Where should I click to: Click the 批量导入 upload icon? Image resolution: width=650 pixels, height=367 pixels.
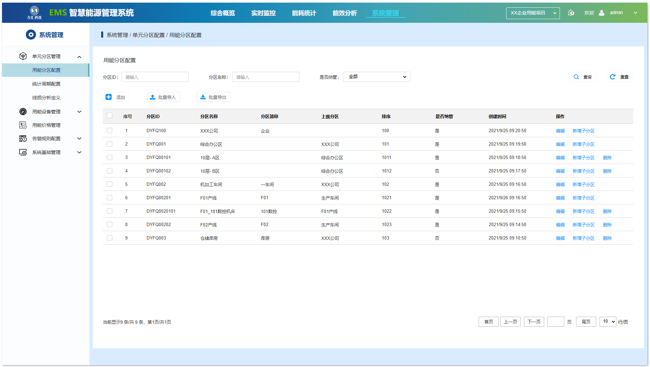coord(153,97)
